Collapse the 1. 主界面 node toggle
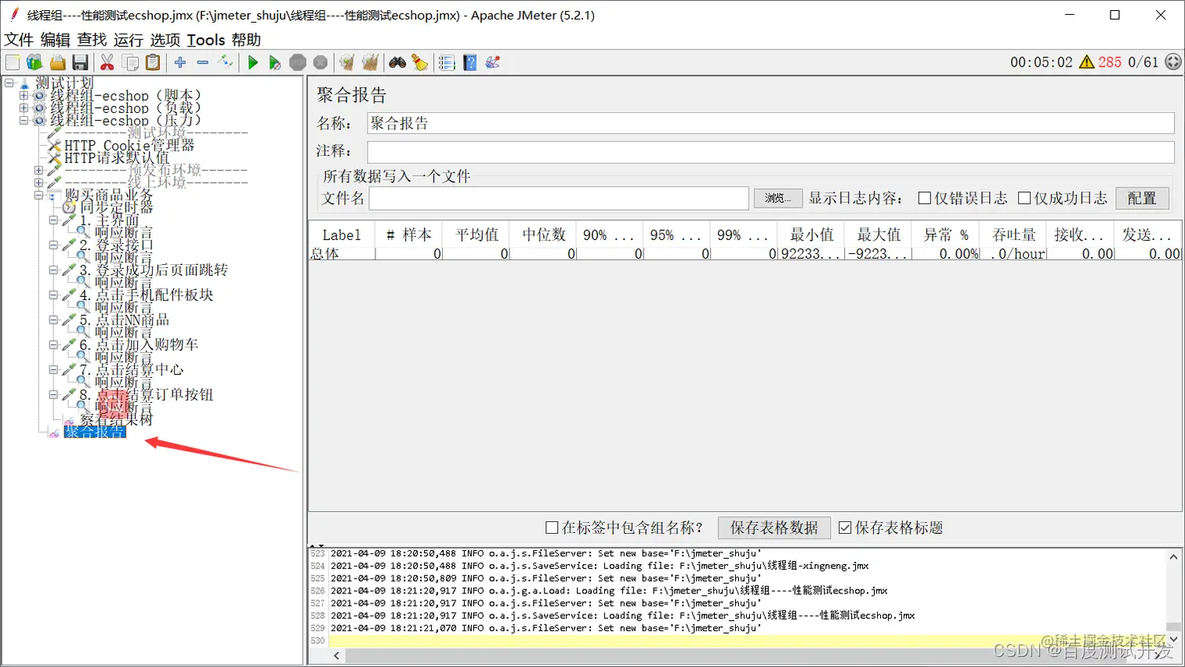Screen dimensions: 1185x667 tap(53, 220)
